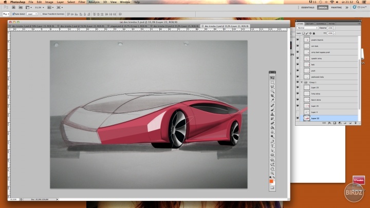
Task: Open the Image menu
Action: [x=49, y=2]
